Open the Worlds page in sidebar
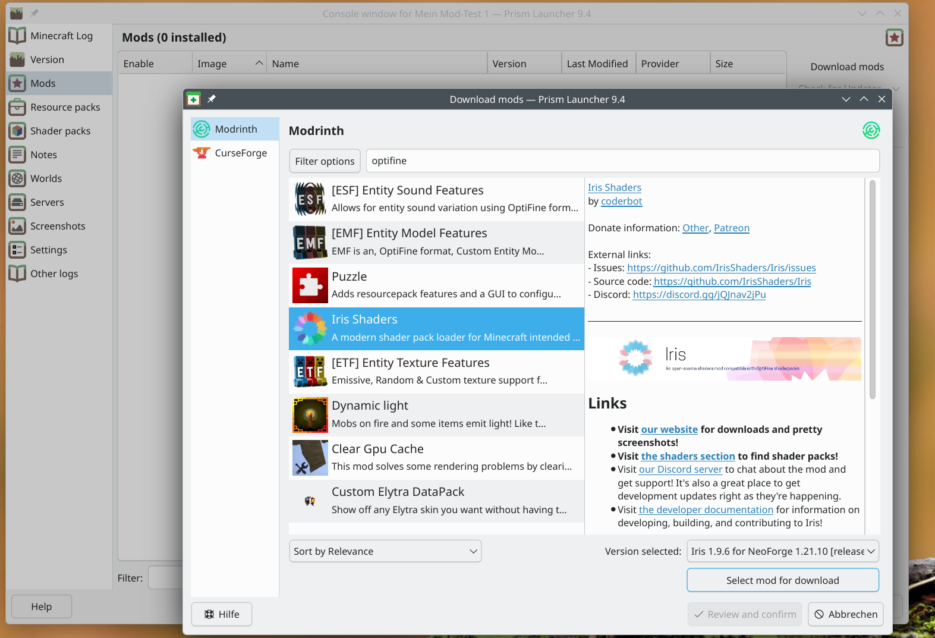 point(46,178)
